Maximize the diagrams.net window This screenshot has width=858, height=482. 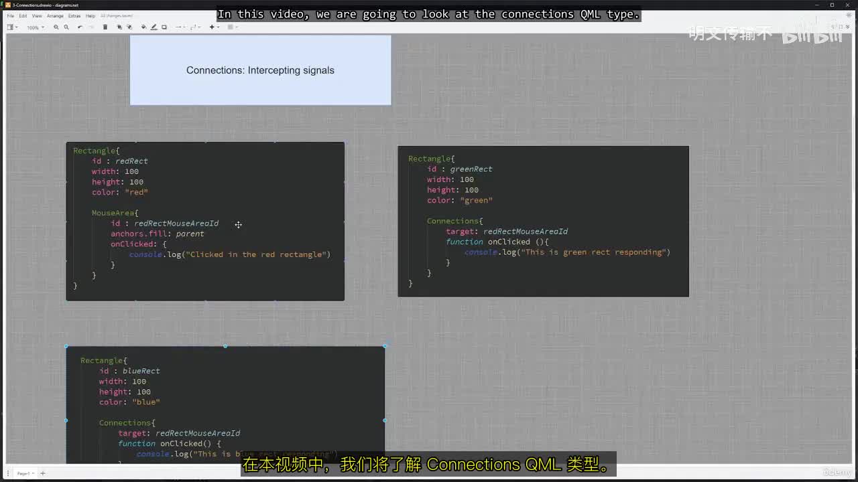click(833, 5)
